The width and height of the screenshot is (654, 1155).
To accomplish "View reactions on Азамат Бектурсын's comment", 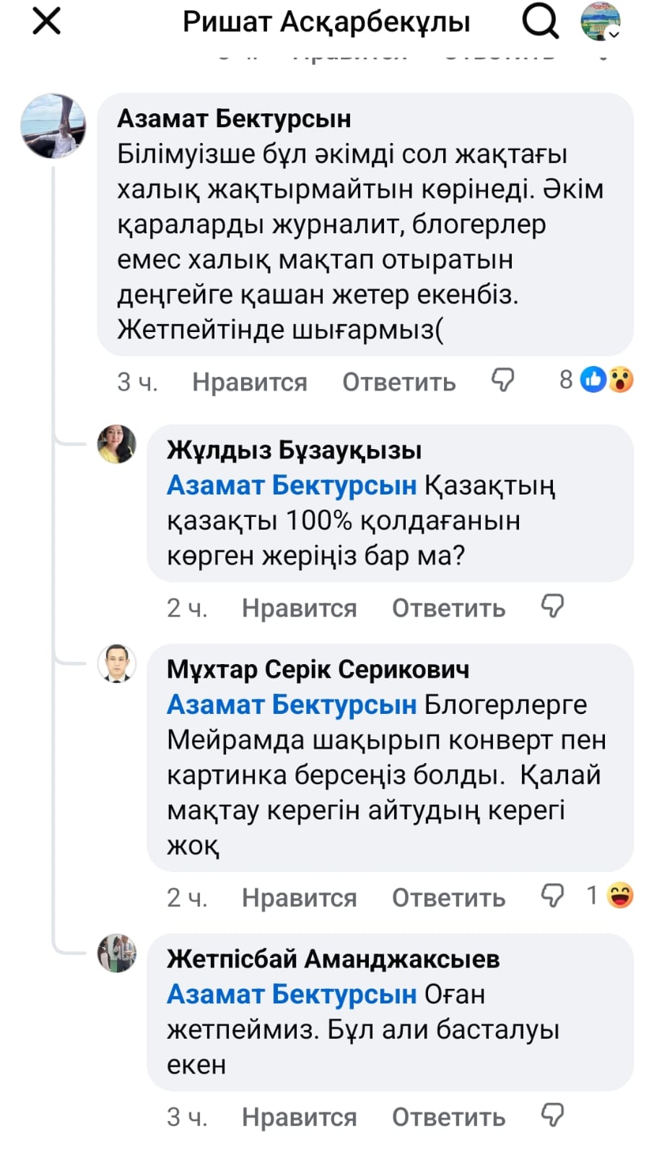I will 597,380.
